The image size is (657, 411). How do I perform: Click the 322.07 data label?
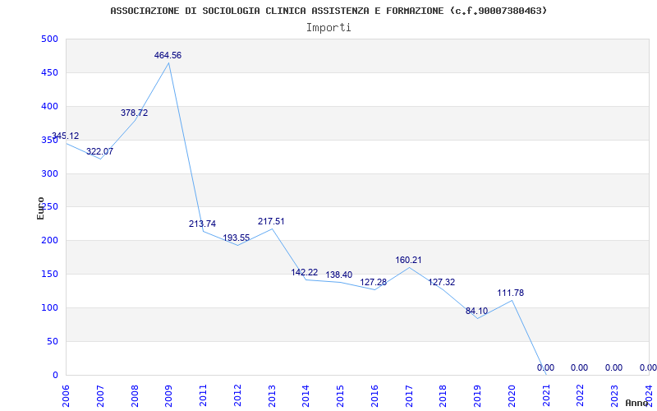(x=99, y=151)
